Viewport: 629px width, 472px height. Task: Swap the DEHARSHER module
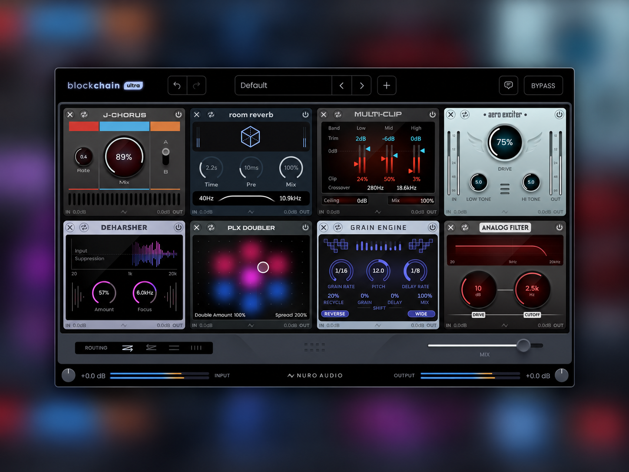(x=84, y=227)
